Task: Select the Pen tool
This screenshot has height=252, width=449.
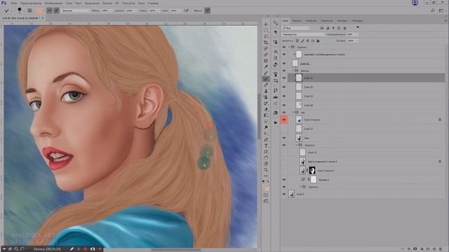Action: 266,140
